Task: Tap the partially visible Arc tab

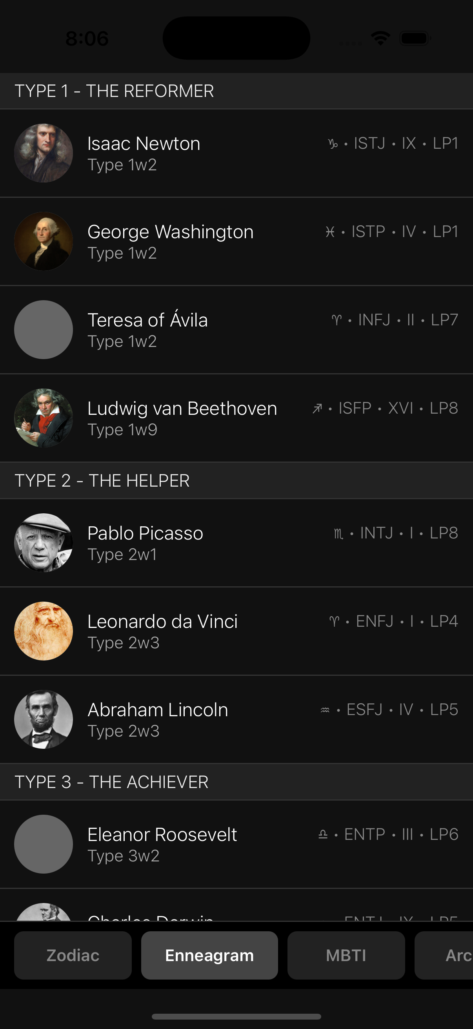Action: tap(451, 955)
